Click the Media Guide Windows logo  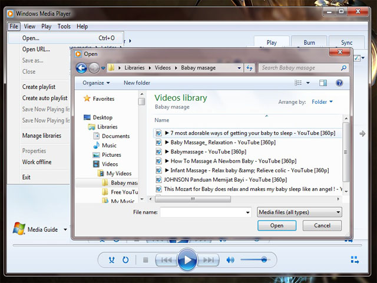pos(19,228)
